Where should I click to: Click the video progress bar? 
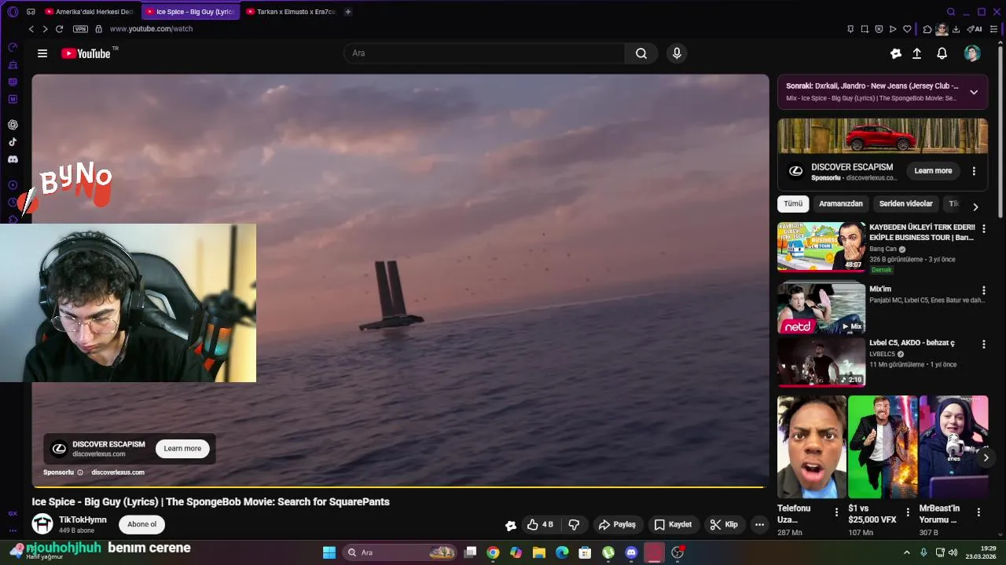[400, 487]
